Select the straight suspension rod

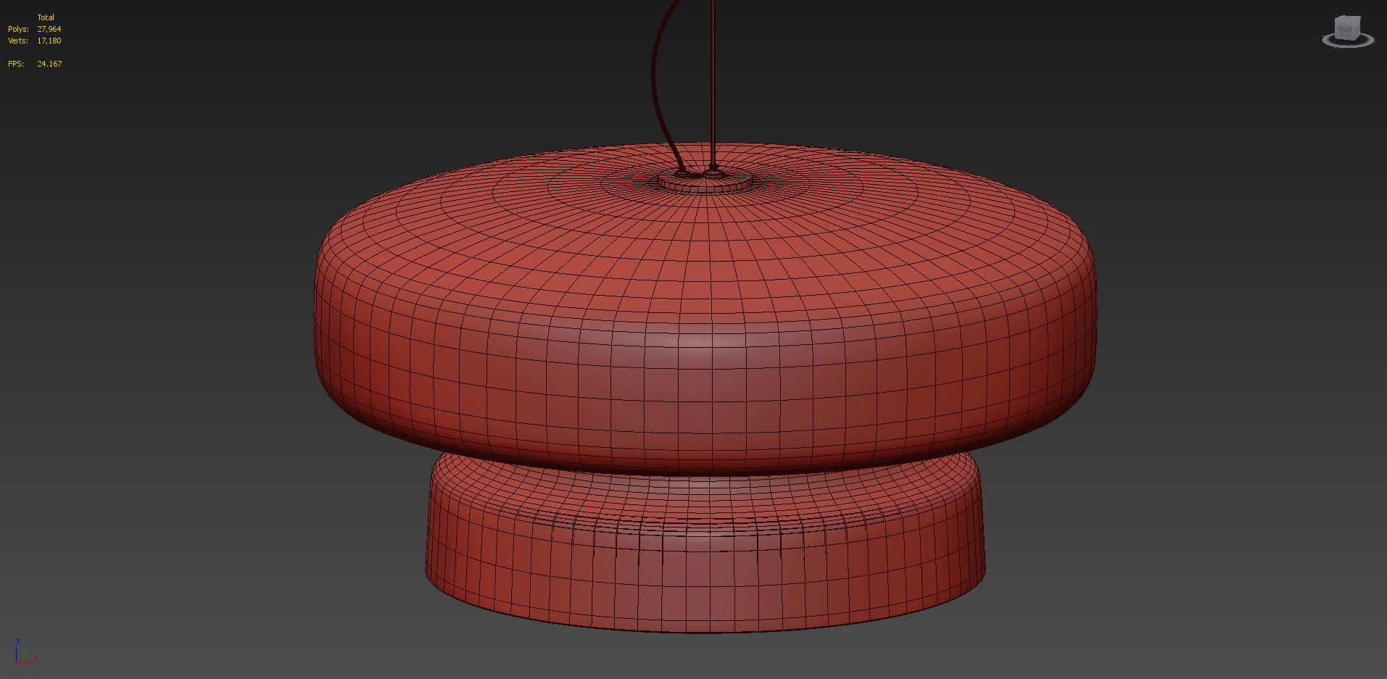click(x=713, y=83)
